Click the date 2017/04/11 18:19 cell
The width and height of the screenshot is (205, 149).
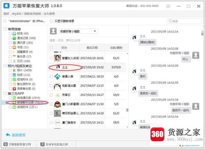click(92, 77)
